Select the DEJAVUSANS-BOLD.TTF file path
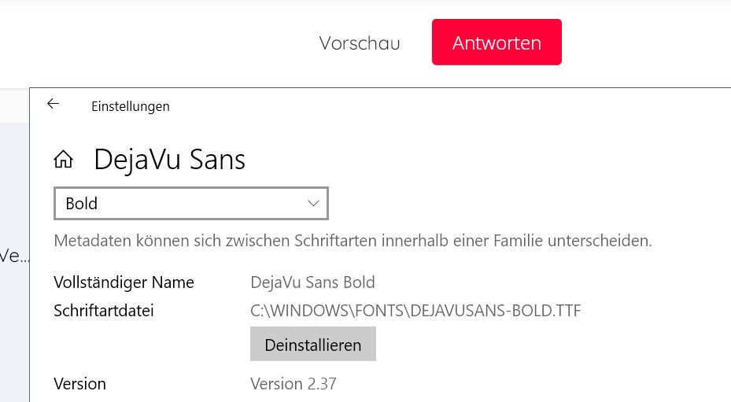Viewport: 731px width, 402px height. pos(415,310)
